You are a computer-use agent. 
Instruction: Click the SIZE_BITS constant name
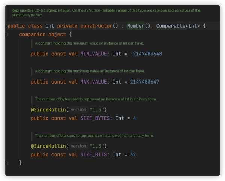click(93, 155)
